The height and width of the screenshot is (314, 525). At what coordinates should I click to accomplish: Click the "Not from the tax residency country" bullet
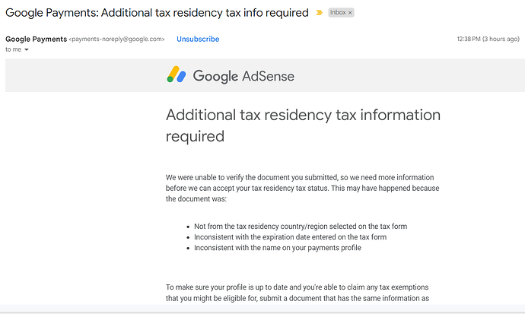301,227
